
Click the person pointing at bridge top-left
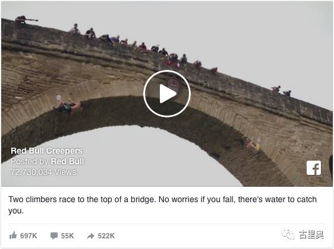point(26,20)
